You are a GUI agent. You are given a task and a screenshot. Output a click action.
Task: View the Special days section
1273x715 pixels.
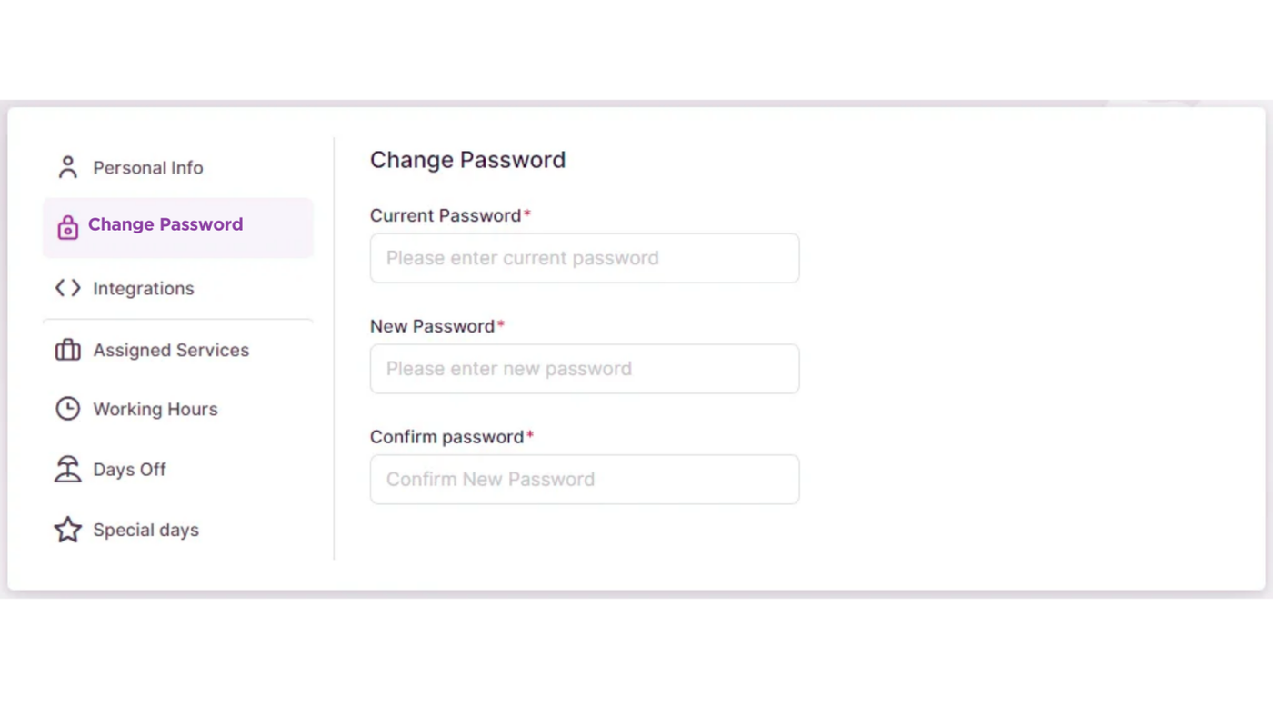[146, 531]
